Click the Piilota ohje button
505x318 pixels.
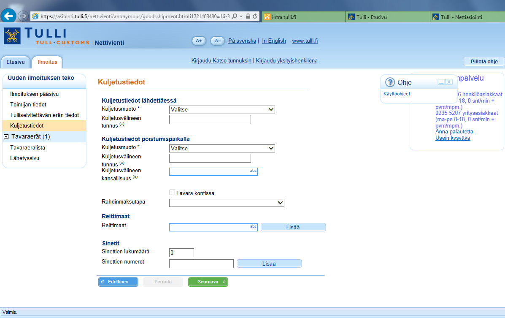[484, 62]
